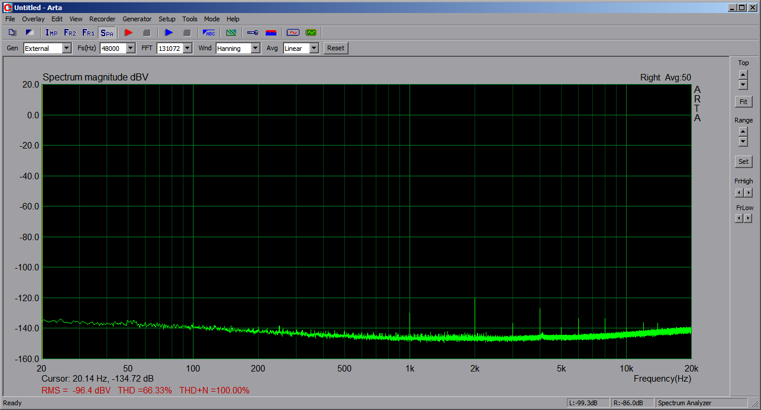This screenshot has height=410, width=761.
Task: Select the Fr1 single-channel frequency response mode
Action: point(88,33)
